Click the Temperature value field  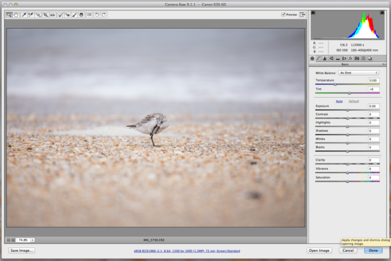pyautogui.click(x=373, y=80)
